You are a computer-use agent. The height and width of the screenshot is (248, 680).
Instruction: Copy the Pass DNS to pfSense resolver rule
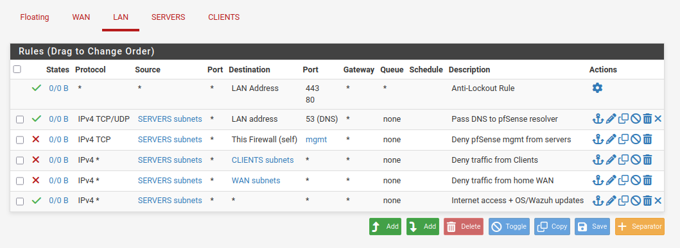623,119
